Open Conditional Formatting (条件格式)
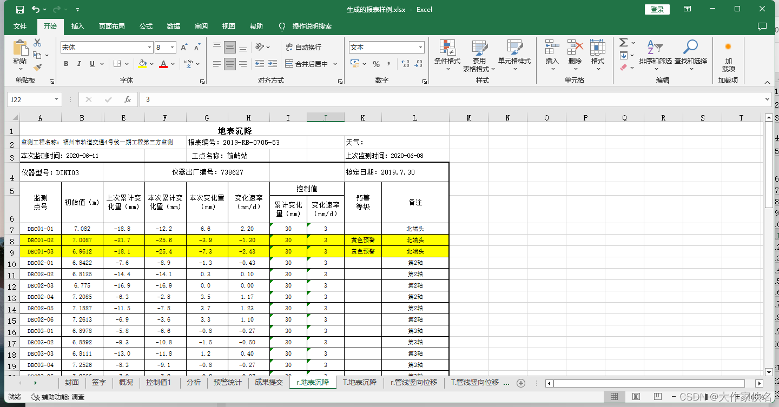This screenshot has height=407, width=779. click(x=447, y=56)
